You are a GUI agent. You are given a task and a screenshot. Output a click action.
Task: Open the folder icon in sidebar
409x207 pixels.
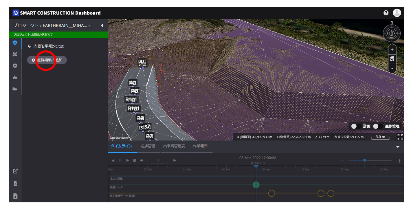(x=15, y=89)
